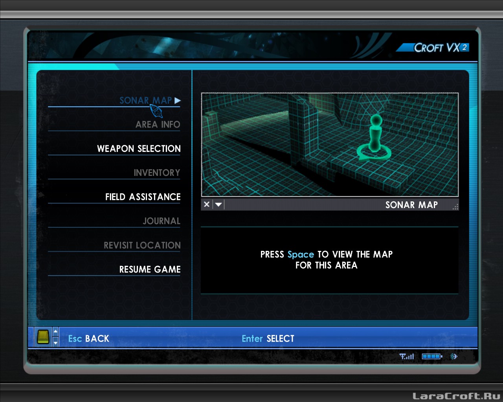Screen dimensions: 503x402
Task: Click RESUME GAME option
Action: 150,269
